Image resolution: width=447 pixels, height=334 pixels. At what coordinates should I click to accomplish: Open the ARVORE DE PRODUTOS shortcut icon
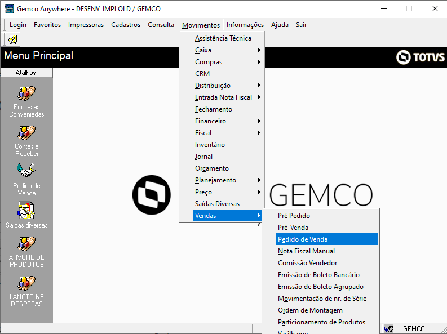[26, 244]
